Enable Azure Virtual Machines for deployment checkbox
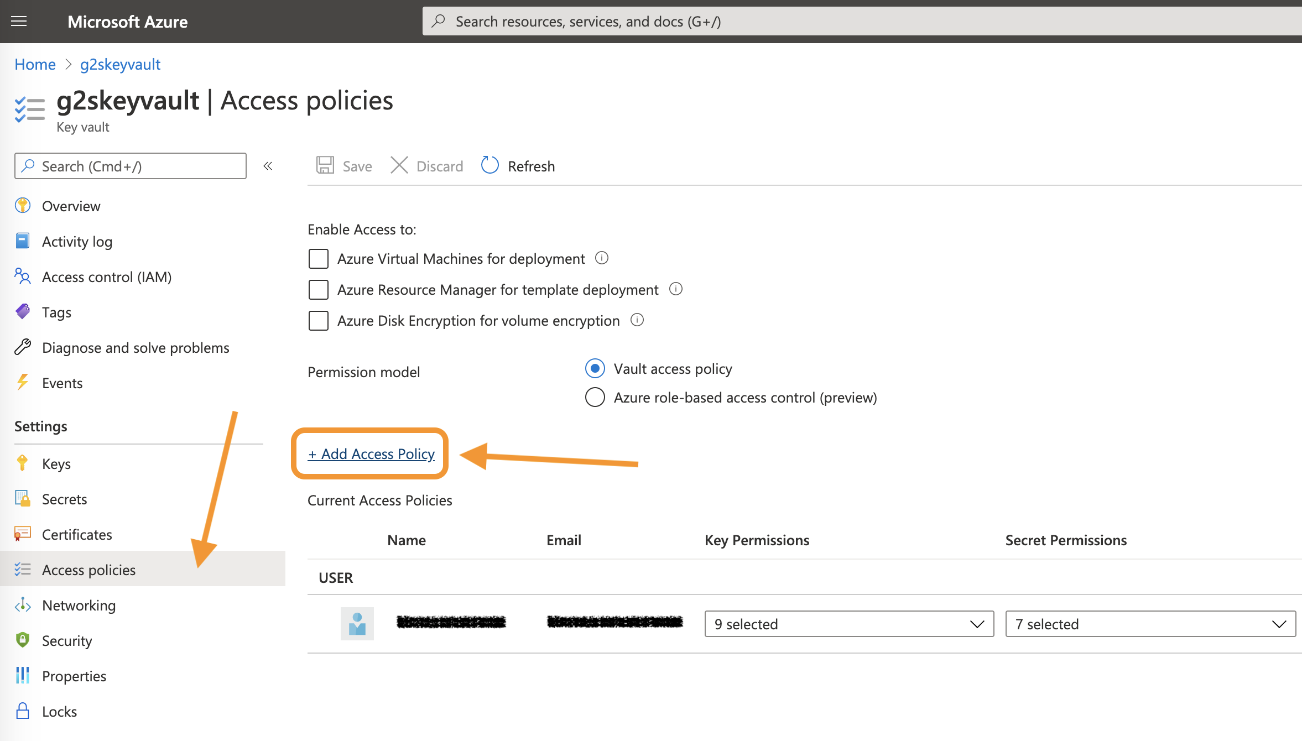The width and height of the screenshot is (1302, 741). [319, 259]
